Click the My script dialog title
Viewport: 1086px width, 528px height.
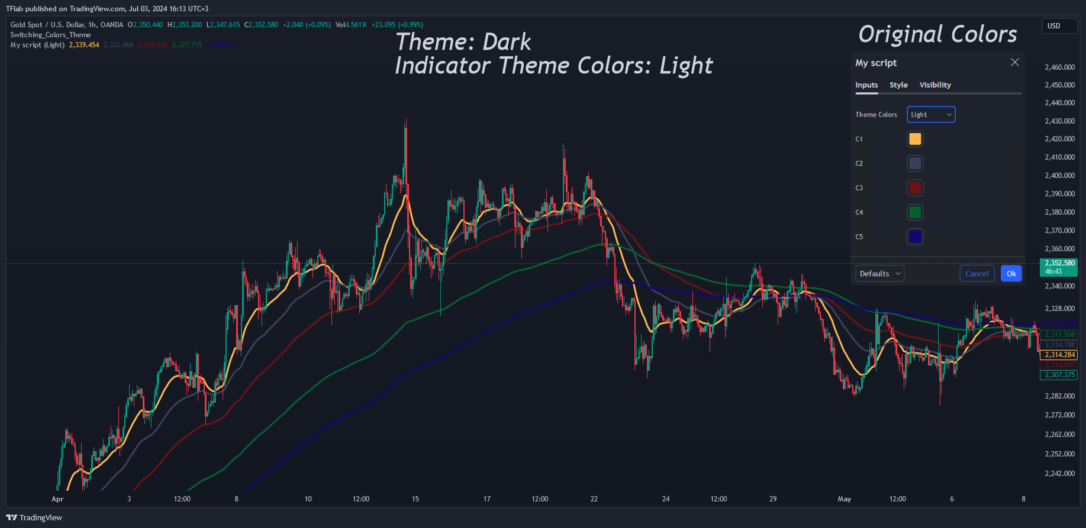pos(876,63)
